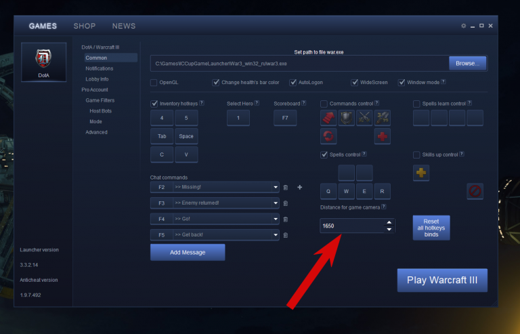
Task: Open help icon for Window mode
Action: [x=443, y=81]
